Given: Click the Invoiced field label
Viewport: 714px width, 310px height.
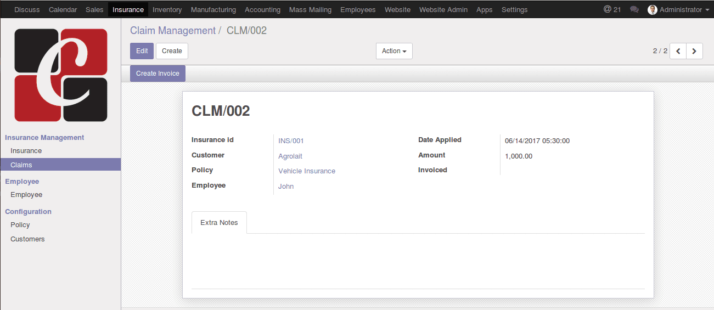Looking at the screenshot, I should [432, 170].
